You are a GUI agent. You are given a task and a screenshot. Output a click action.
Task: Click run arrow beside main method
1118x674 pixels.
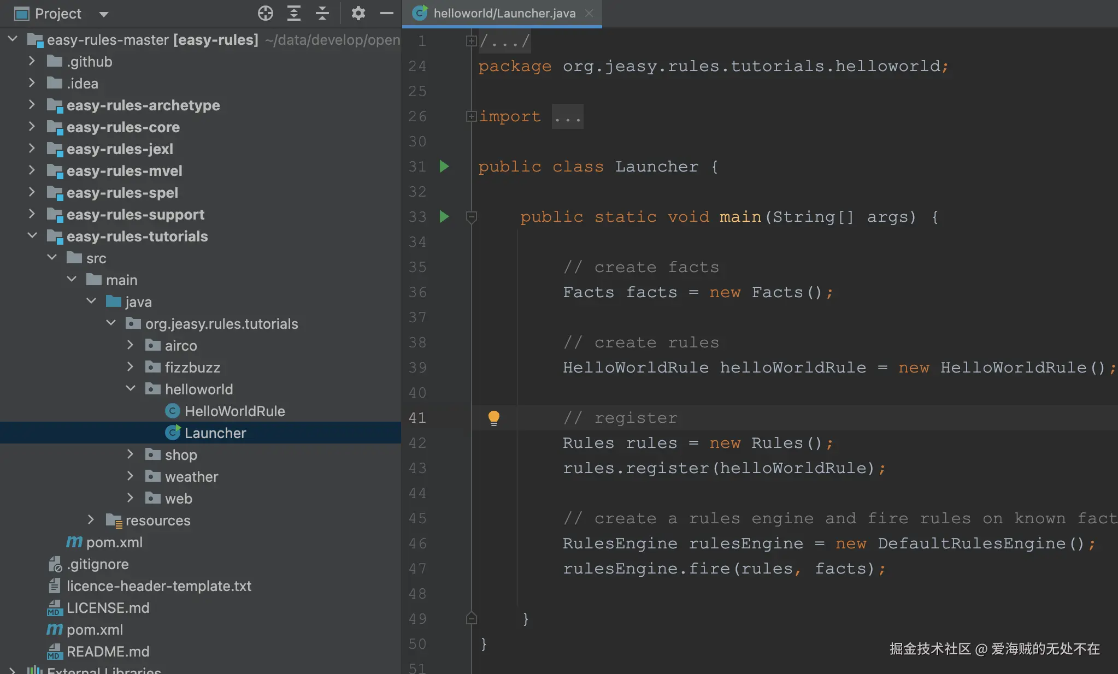pos(444,216)
